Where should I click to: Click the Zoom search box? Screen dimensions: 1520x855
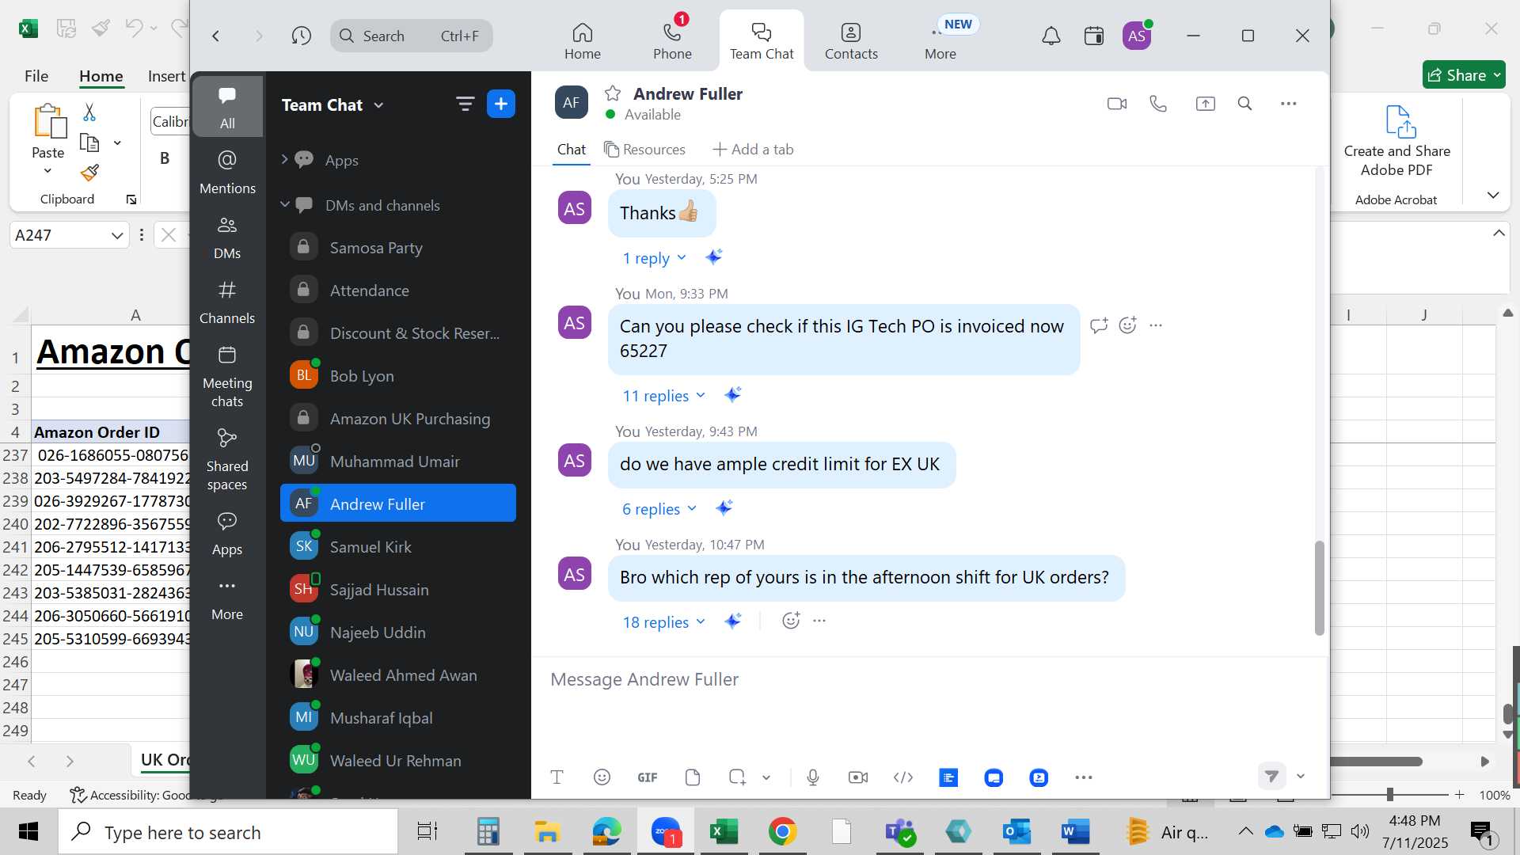coord(411,36)
